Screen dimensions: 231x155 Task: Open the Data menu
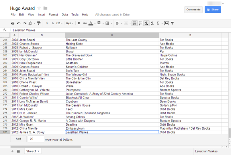(65, 15)
